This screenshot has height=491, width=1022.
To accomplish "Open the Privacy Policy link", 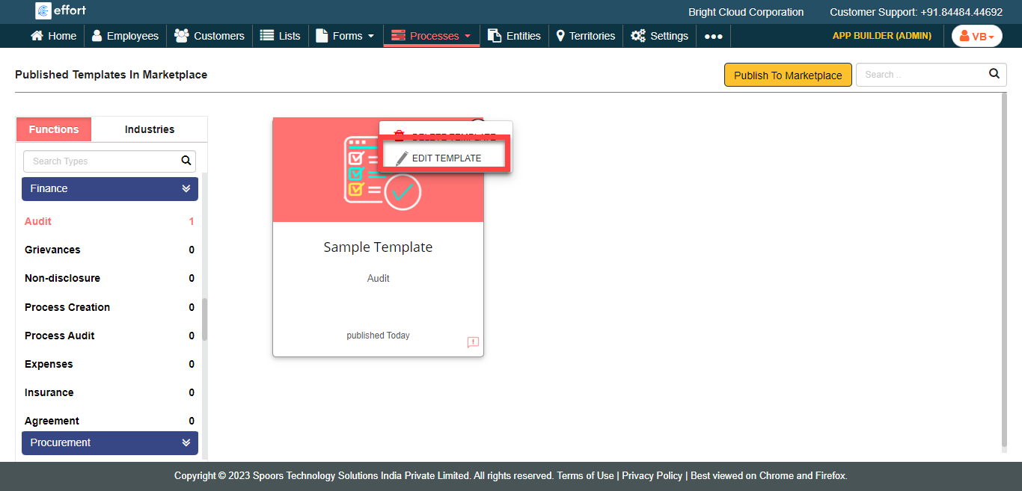I will point(652,476).
